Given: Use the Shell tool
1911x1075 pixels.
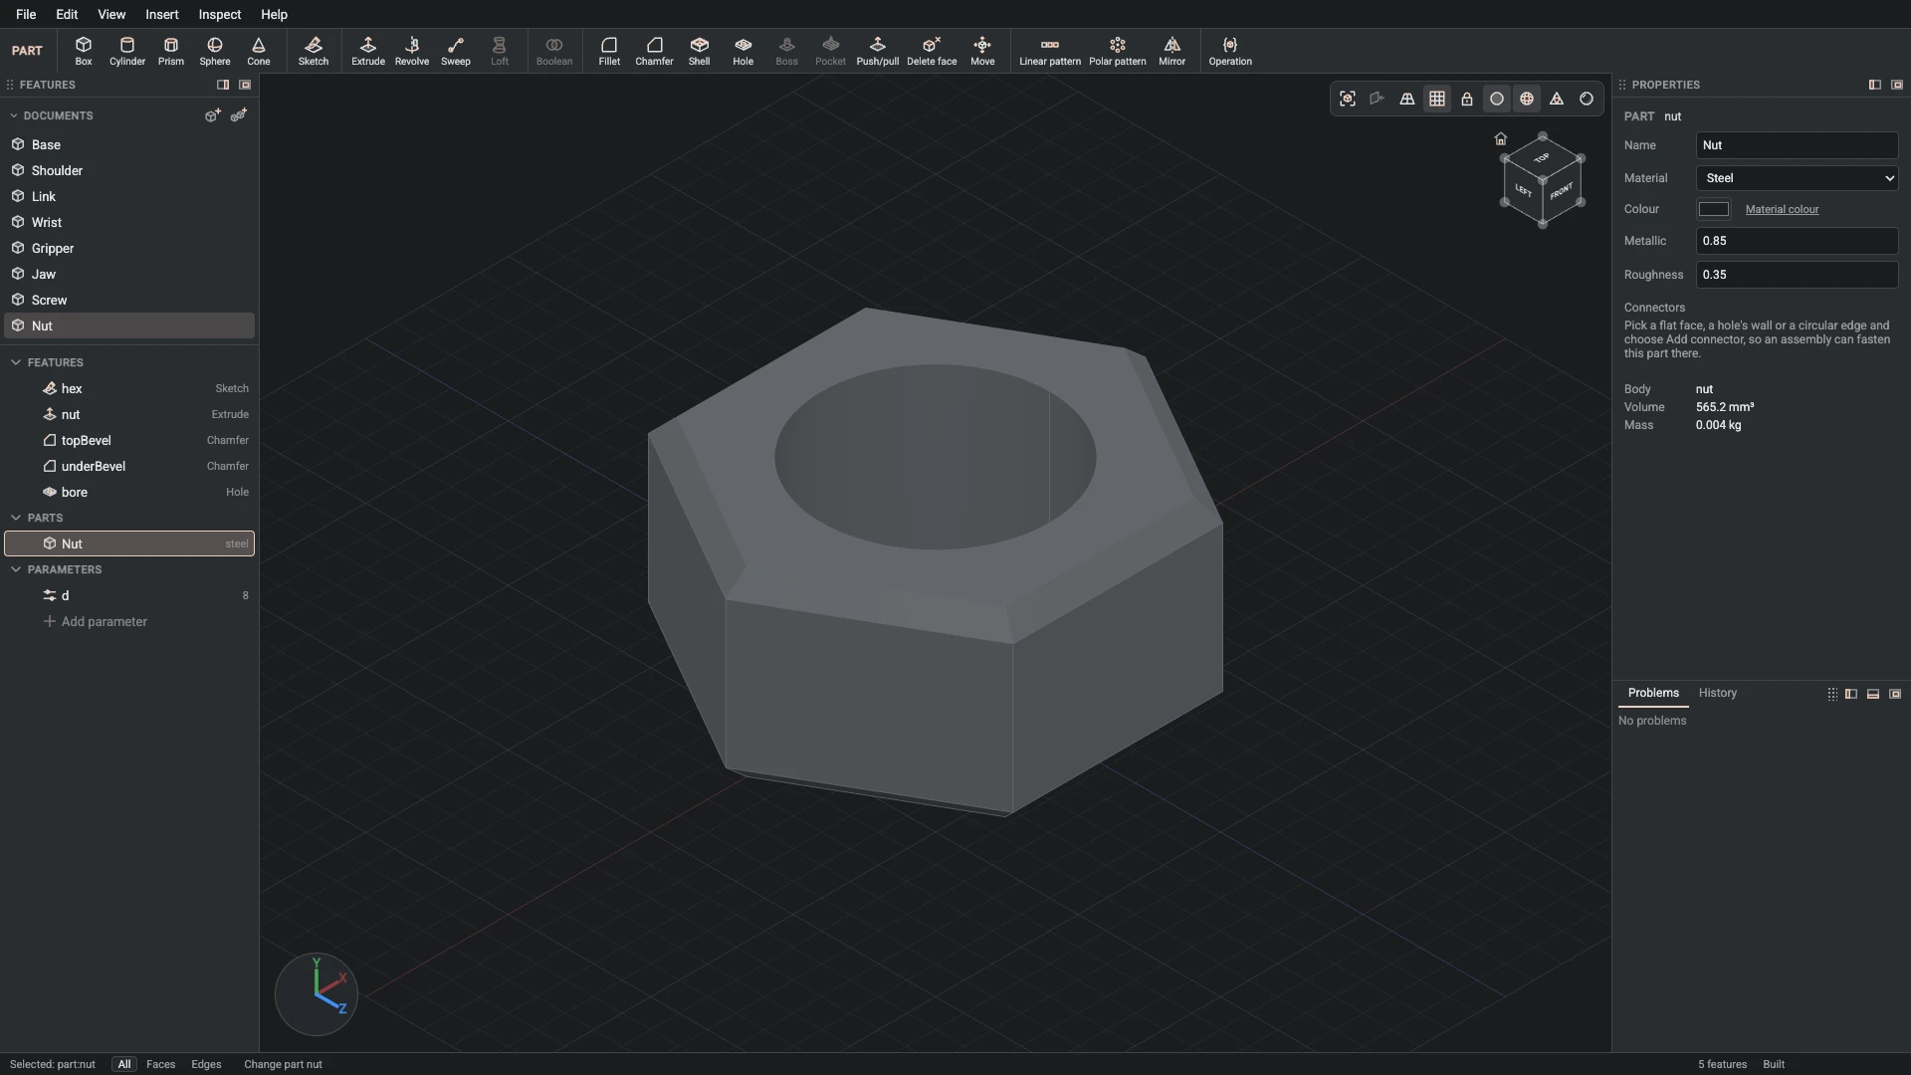Looking at the screenshot, I should (700, 51).
